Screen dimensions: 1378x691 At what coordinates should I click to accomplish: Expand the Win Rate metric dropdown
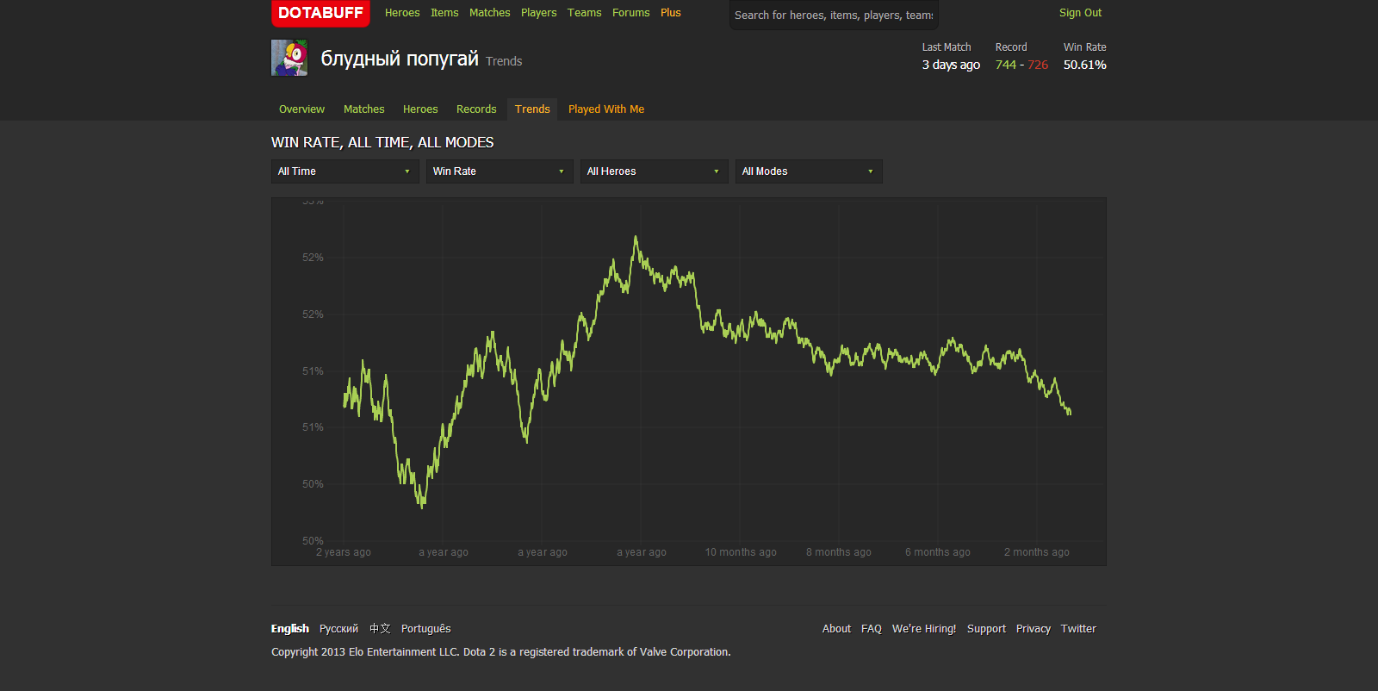pyautogui.click(x=500, y=171)
